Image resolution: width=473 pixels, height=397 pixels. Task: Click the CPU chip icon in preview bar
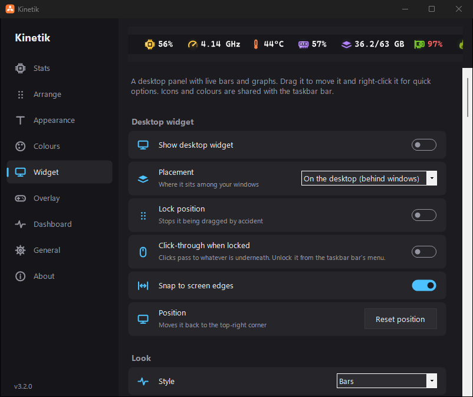(150, 44)
